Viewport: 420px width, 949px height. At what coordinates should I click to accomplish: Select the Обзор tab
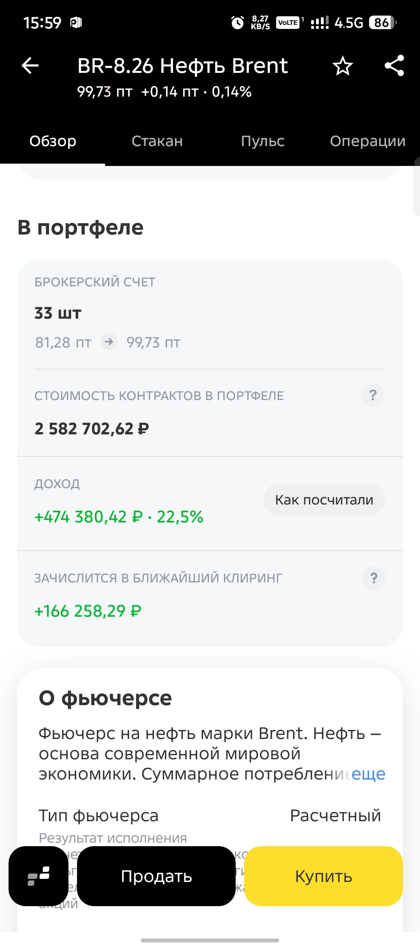(x=53, y=141)
